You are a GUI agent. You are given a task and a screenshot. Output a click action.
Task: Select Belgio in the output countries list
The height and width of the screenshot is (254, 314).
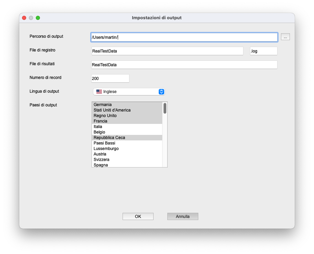99,132
